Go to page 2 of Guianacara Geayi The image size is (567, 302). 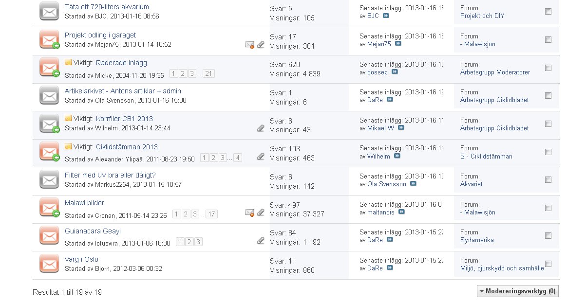[189, 242]
